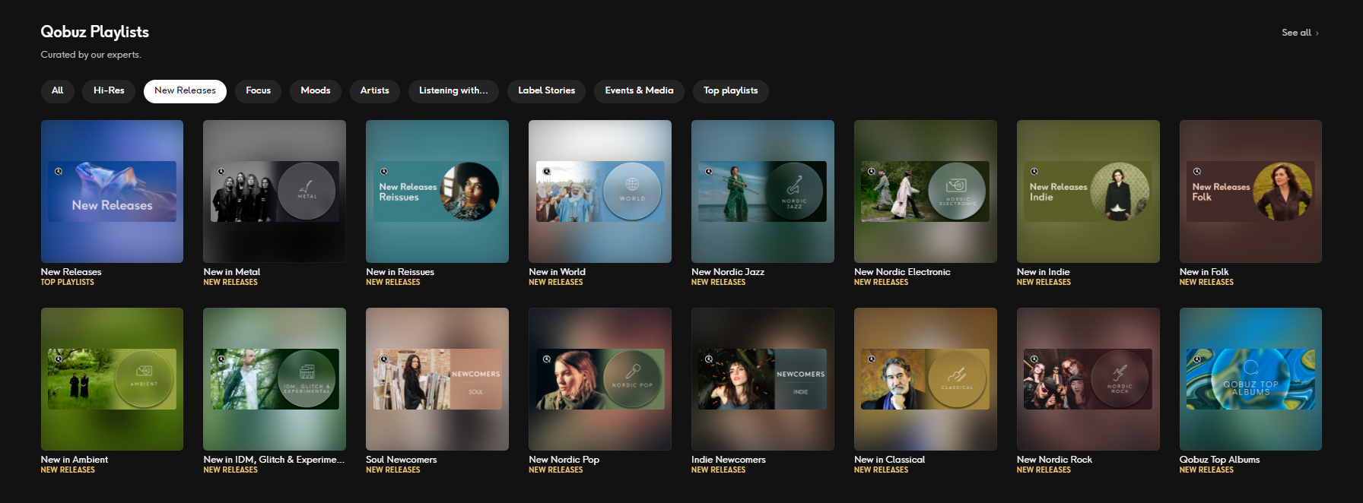Click the New in Reissues title text
Image resolution: width=1363 pixels, height=503 pixels.
coord(400,272)
